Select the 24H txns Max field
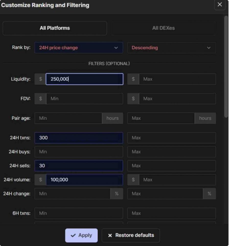This screenshot has height=246, width=229. click(x=171, y=138)
